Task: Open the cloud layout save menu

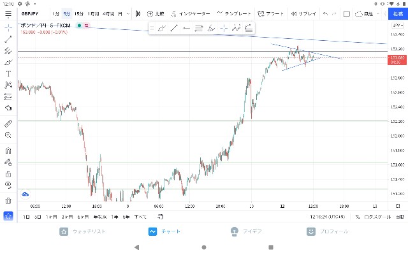Action: tap(364, 14)
